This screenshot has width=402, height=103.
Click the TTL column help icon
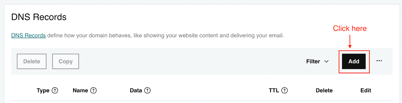pos(284,90)
